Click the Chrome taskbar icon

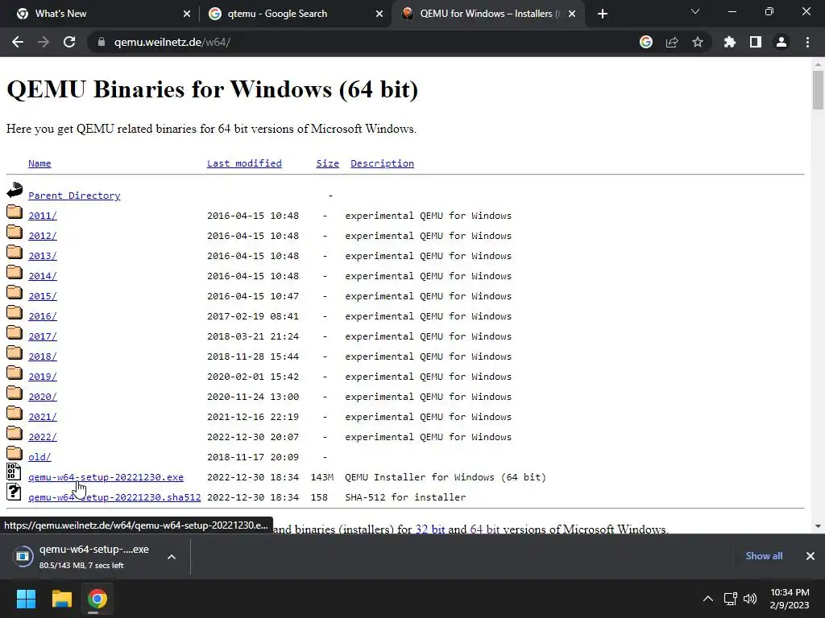[97, 599]
